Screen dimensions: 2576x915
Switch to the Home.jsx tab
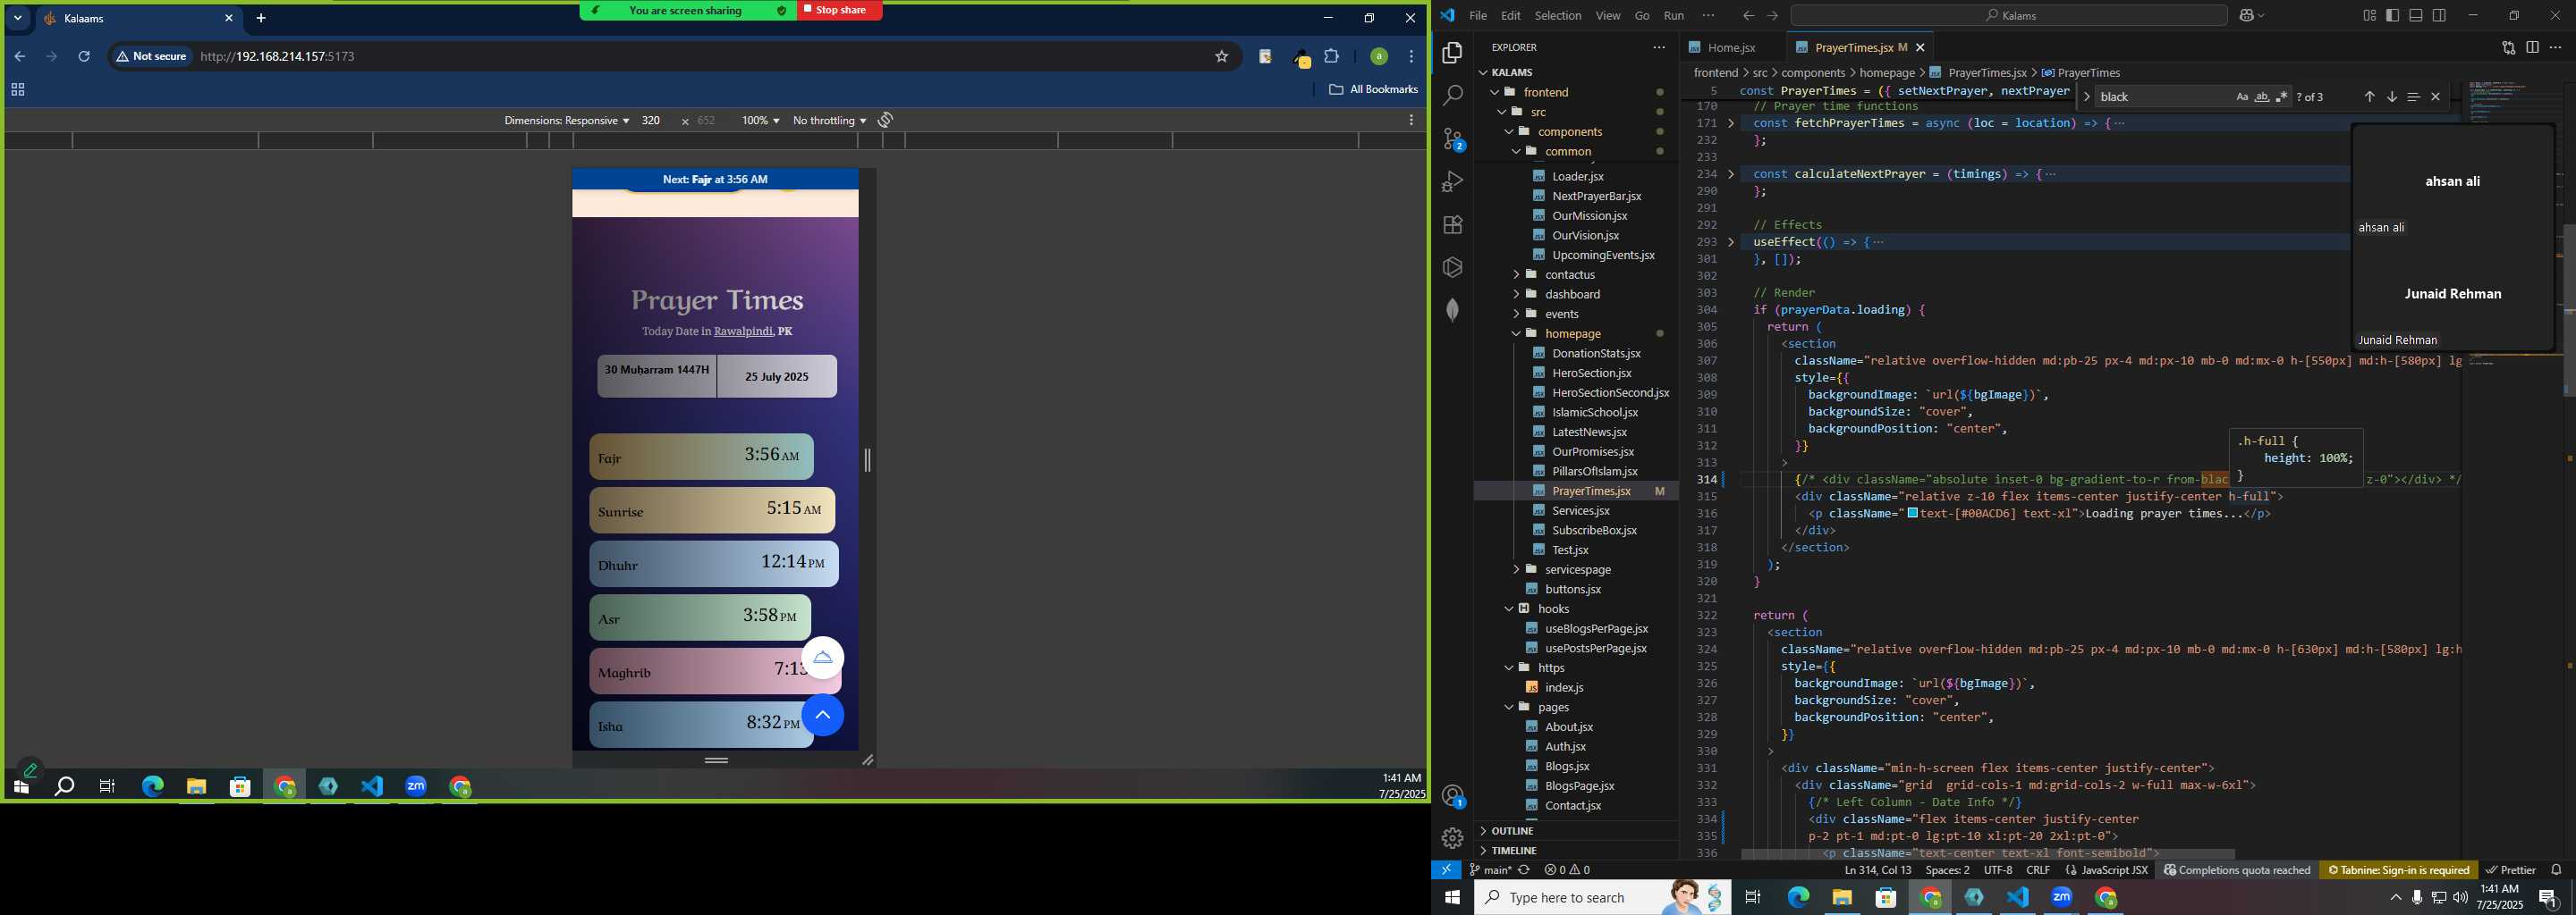(1731, 47)
